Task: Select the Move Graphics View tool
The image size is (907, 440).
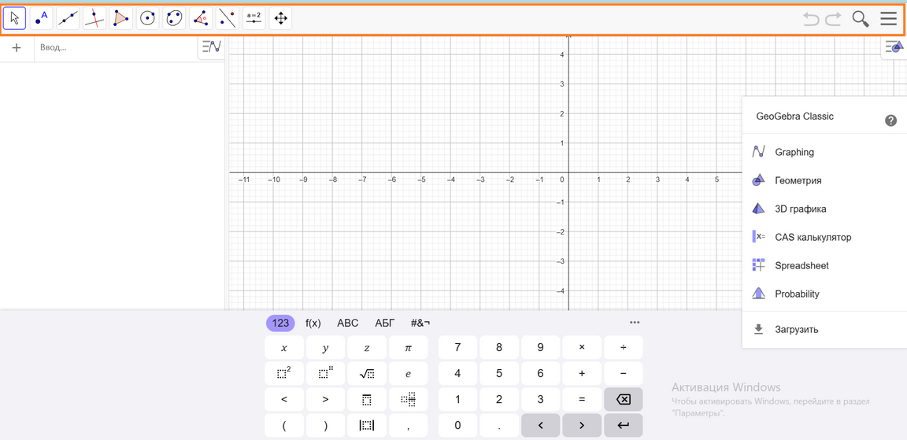Action: point(280,18)
